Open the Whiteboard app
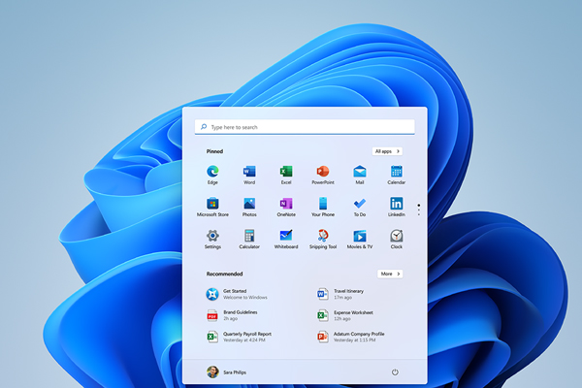The height and width of the screenshot is (388, 582). click(286, 236)
